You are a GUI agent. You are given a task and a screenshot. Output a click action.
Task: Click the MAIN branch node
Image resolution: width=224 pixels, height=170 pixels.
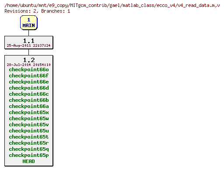(29, 23)
